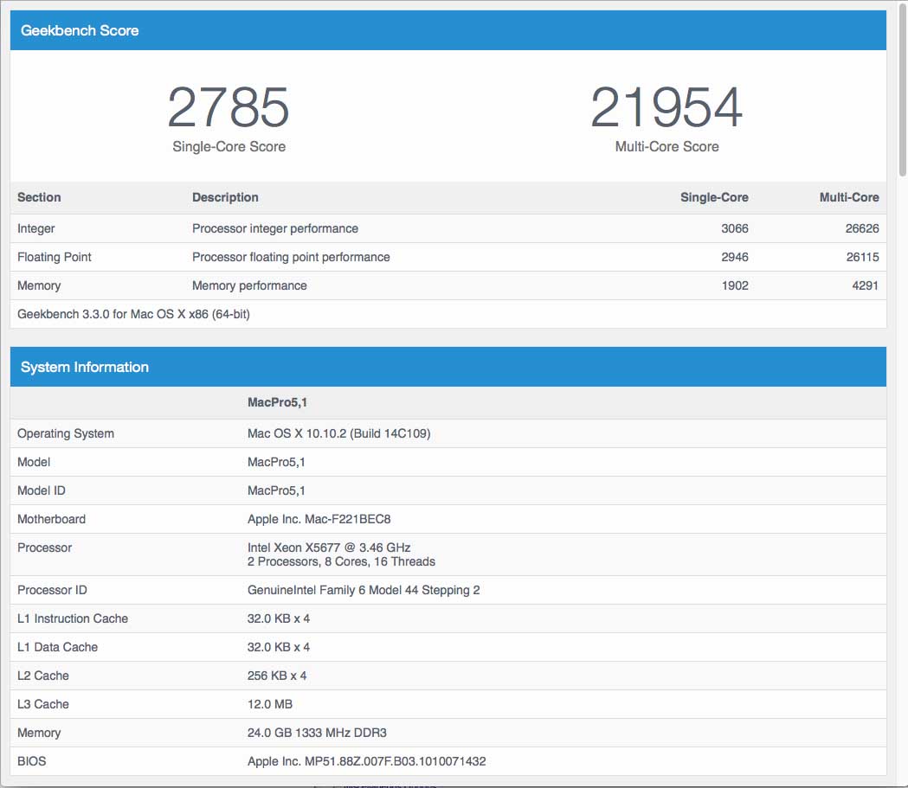Click 'Processor integer performance' description

[275, 228]
